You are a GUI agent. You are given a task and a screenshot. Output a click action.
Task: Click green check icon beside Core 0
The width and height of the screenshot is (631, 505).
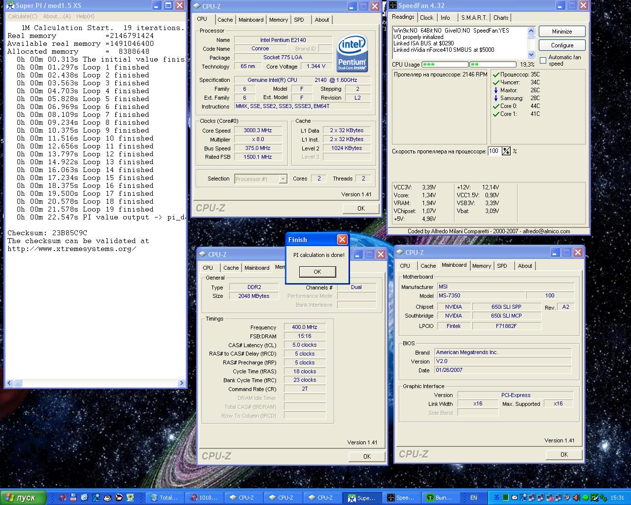(x=496, y=106)
